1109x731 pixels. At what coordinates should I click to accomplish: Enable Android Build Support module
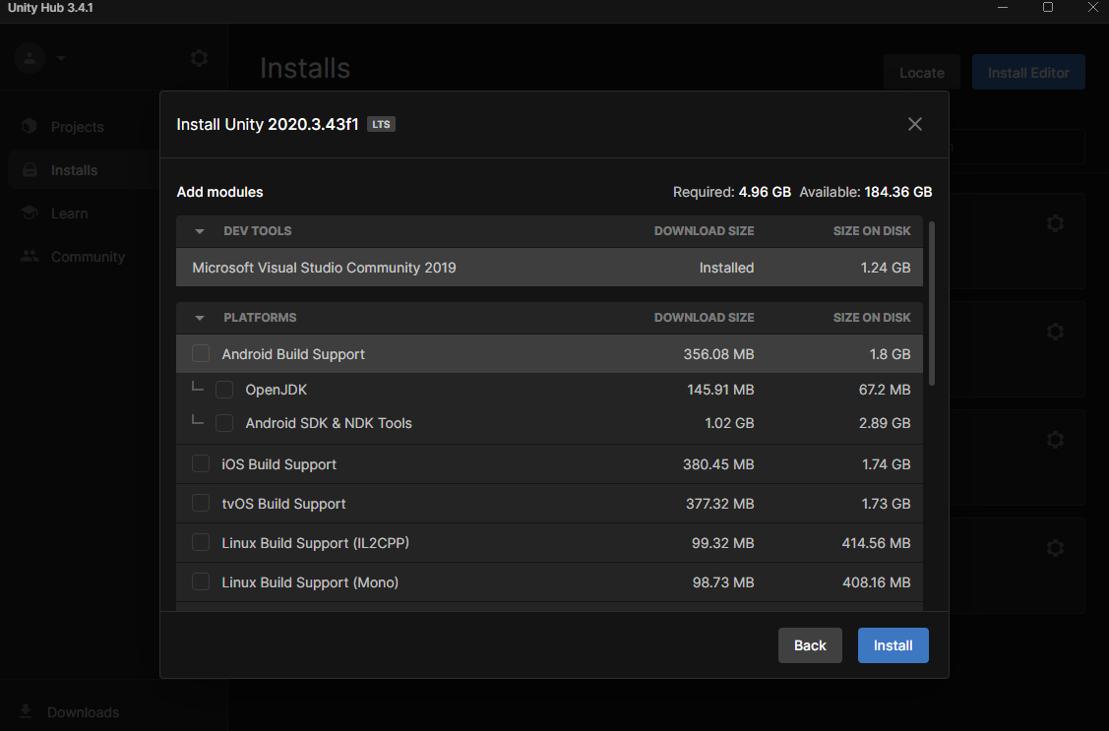pyautogui.click(x=201, y=353)
